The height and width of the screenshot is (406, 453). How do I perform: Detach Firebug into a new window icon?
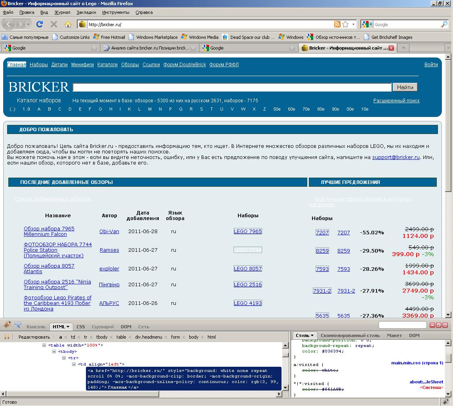tap(439, 325)
